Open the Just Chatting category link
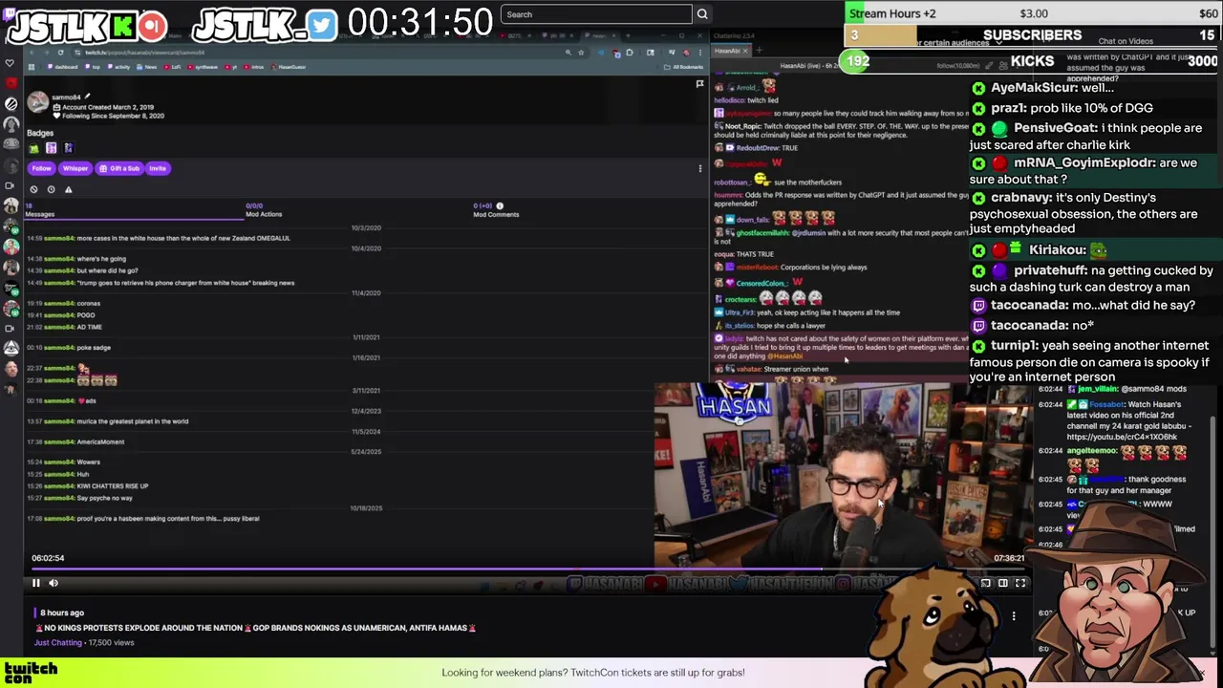 click(58, 642)
